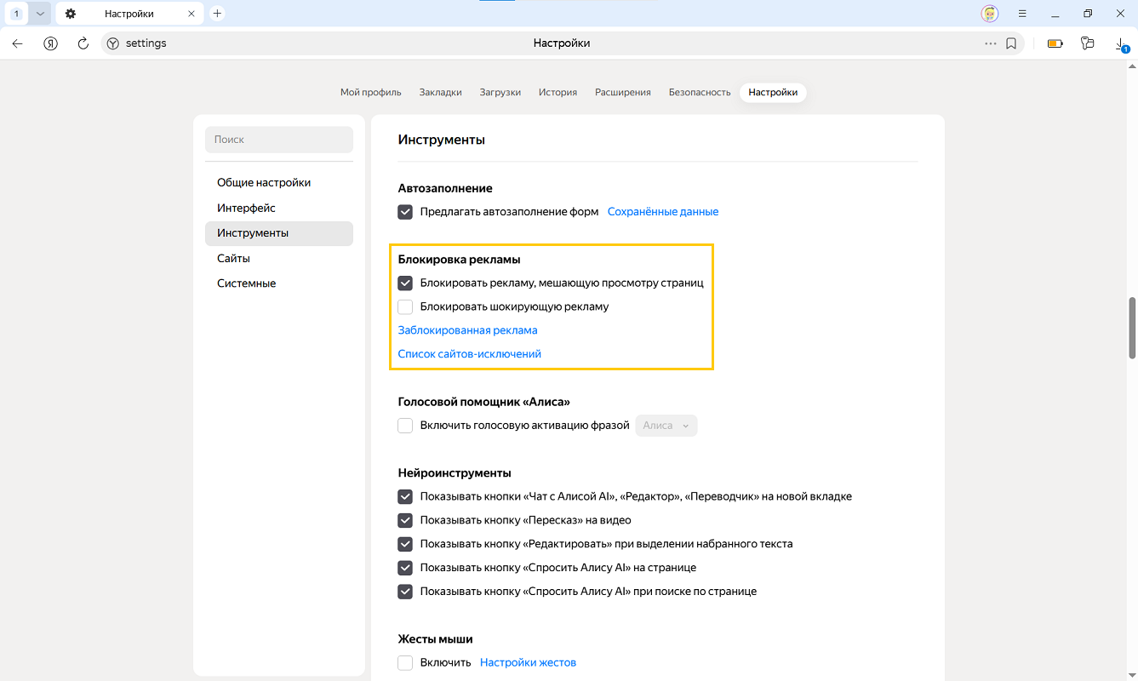The height and width of the screenshot is (681, 1138).
Task: Expand the tab group dropdown arrow
Action: 40,14
